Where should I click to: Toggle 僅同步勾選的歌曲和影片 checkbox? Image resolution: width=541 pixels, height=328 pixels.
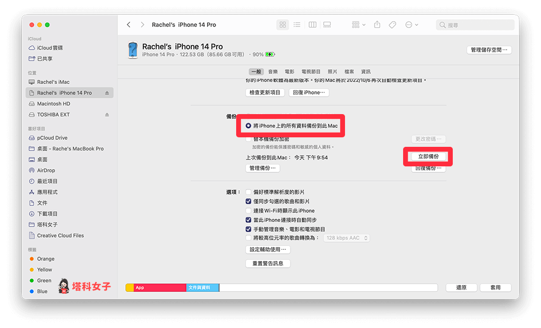click(248, 201)
